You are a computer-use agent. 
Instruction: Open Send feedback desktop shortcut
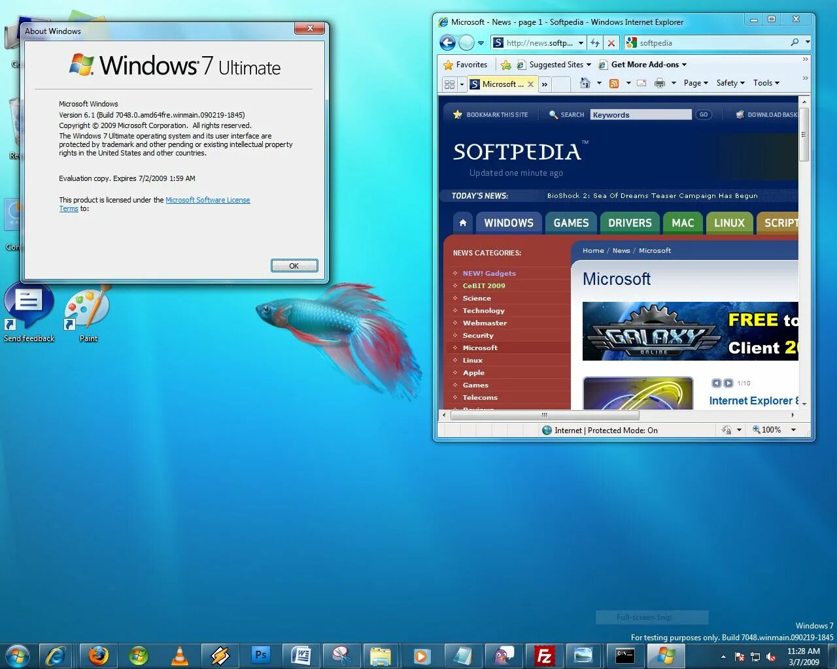click(29, 314)
